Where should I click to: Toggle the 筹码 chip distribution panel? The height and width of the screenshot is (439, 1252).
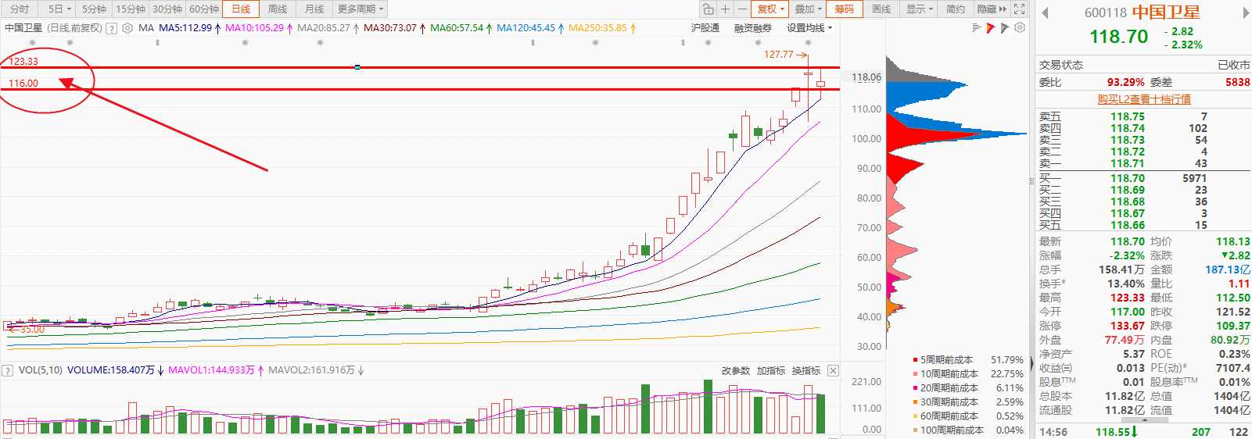845,9
